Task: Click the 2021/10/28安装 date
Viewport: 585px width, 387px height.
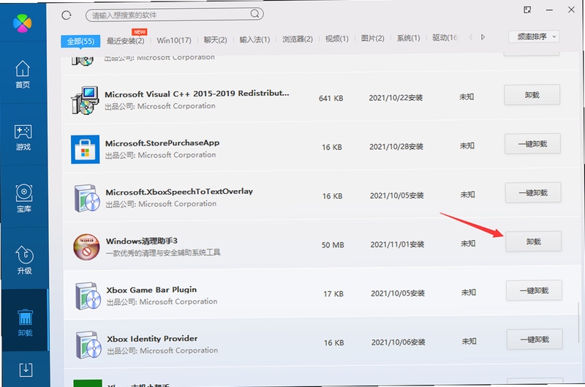Action: tap(396, 146)
